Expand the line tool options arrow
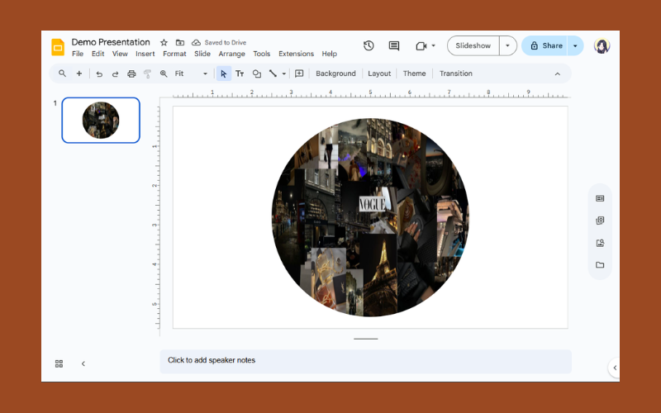The height and width of the screenshot is (413, 661). [x=284, y=74]
